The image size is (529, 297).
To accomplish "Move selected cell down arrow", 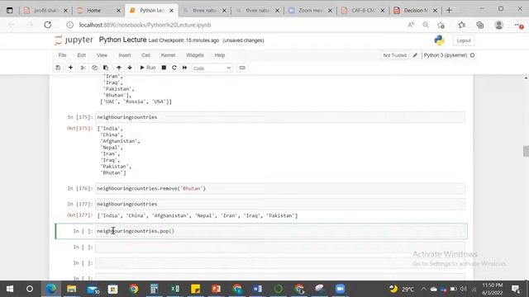I will coord(130,68).
